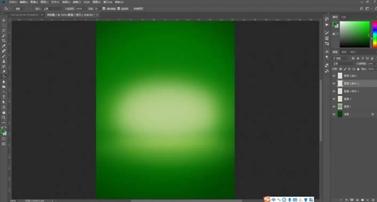Select the Zoom tool
The image size is (377, 202).
(x=4, y=117)
